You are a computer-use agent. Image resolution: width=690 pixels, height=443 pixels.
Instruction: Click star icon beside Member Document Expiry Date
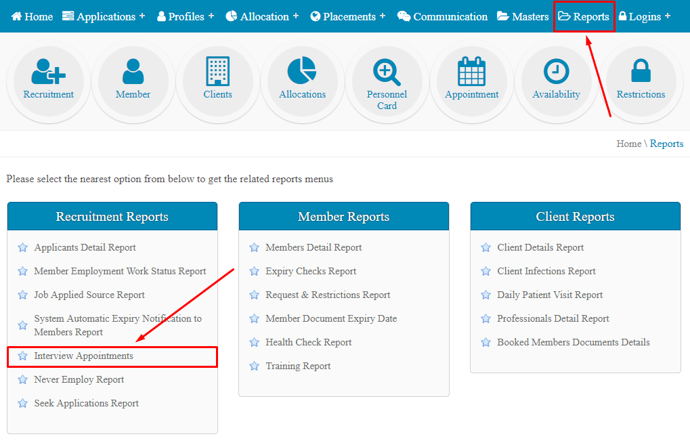coord(254,319)
